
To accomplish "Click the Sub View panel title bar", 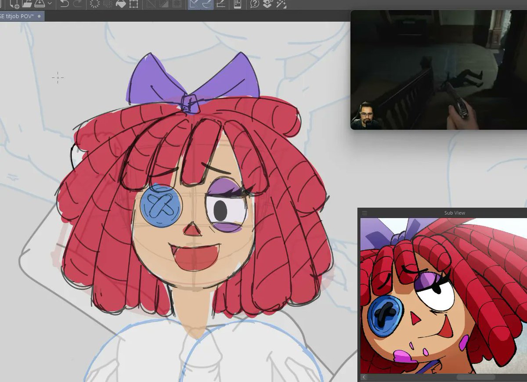I will click(455, 213).
